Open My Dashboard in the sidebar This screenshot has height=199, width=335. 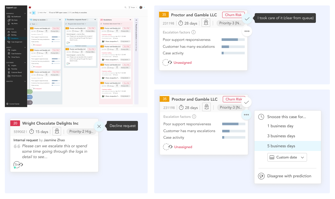[15, 17]
